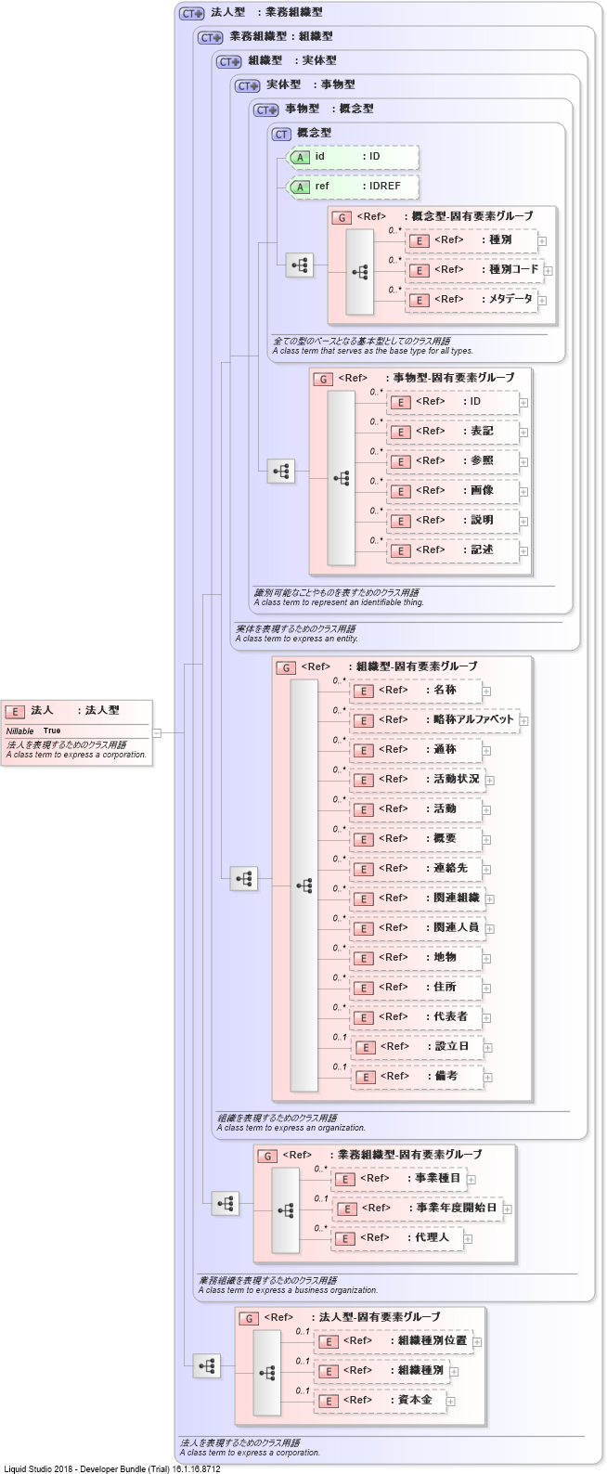Expand the 事物型 ID element reference

[x=523, y=403]
